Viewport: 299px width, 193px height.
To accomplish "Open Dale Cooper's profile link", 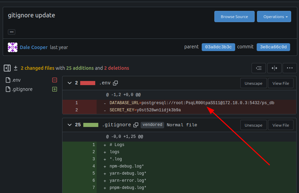I will (x=33, y=47).
